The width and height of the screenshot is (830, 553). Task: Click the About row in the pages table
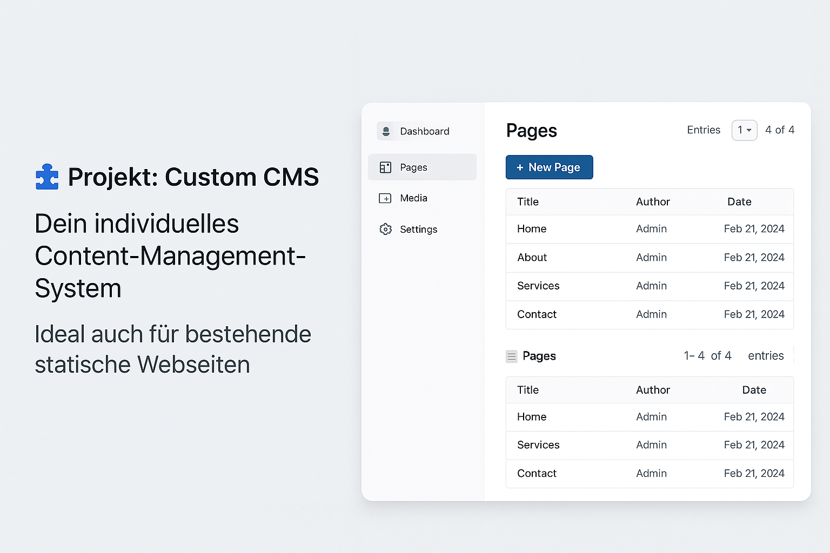pyautogui.click(x=532, y=258)
